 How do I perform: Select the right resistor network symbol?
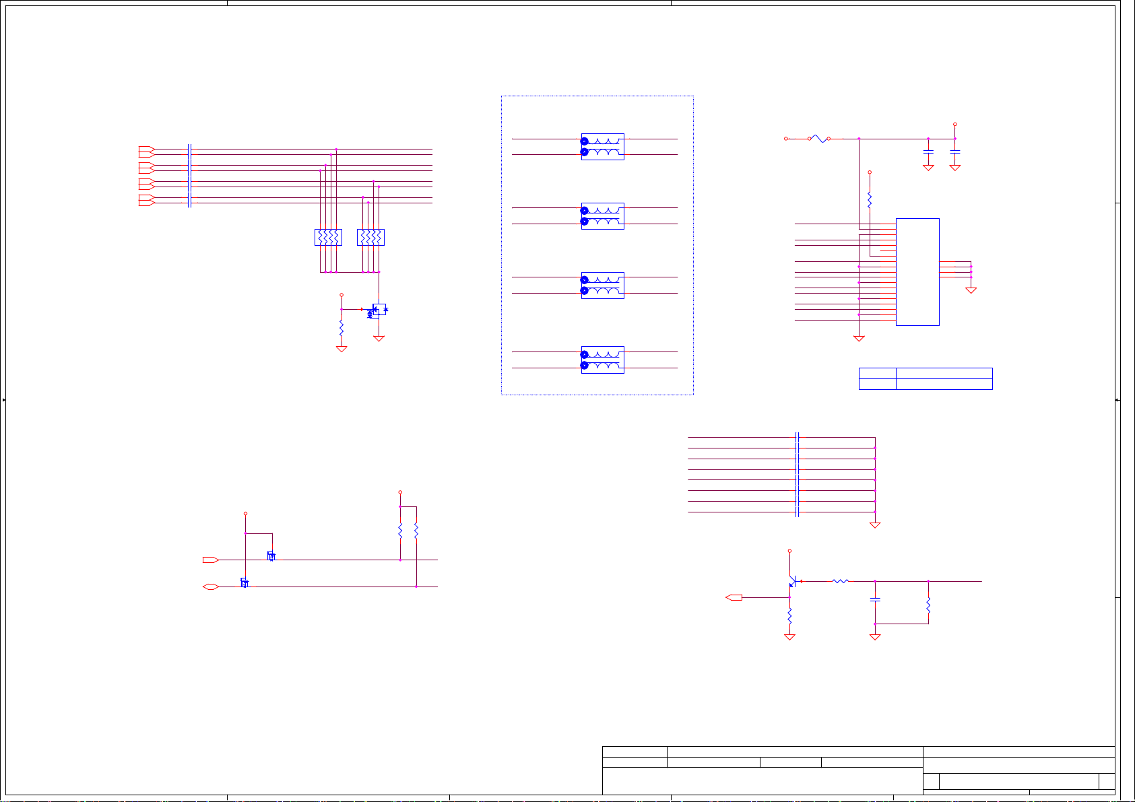tap(370, 237)
